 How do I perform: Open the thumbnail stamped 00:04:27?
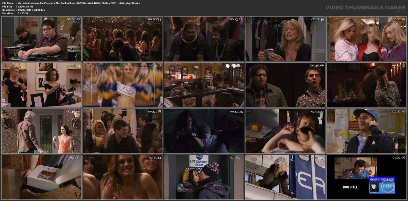[41, 39]
